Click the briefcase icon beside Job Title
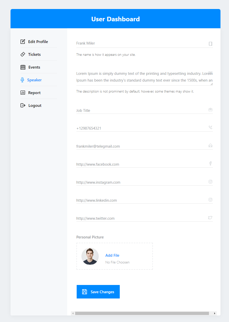The height and width of the screenshot is (322, 229). point(210,110)
